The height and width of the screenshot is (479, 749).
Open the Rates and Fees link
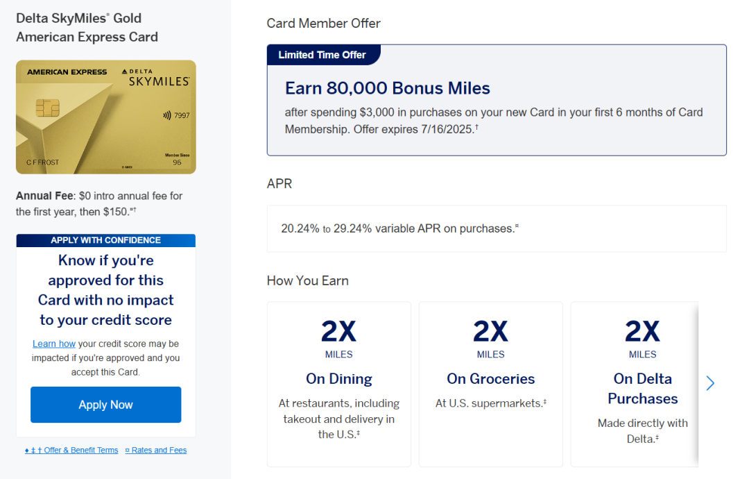(x=155, y=450)
